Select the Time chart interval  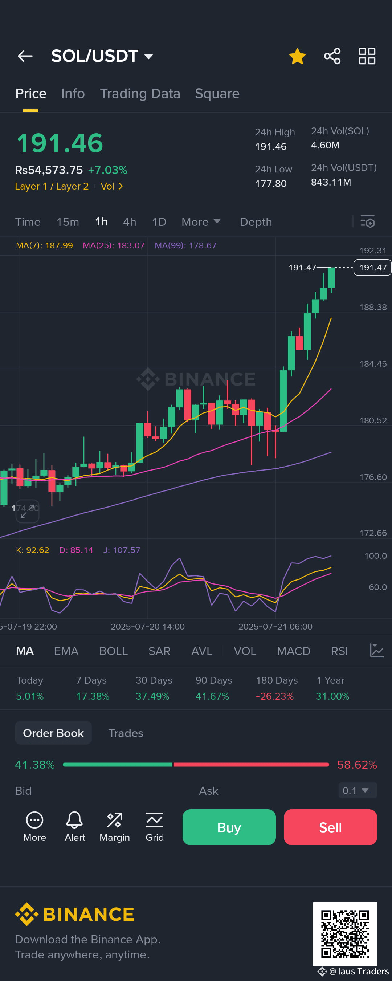28,222
